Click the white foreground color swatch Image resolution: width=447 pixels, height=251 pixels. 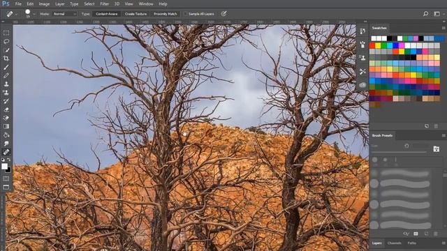click(x=4, y=166)
